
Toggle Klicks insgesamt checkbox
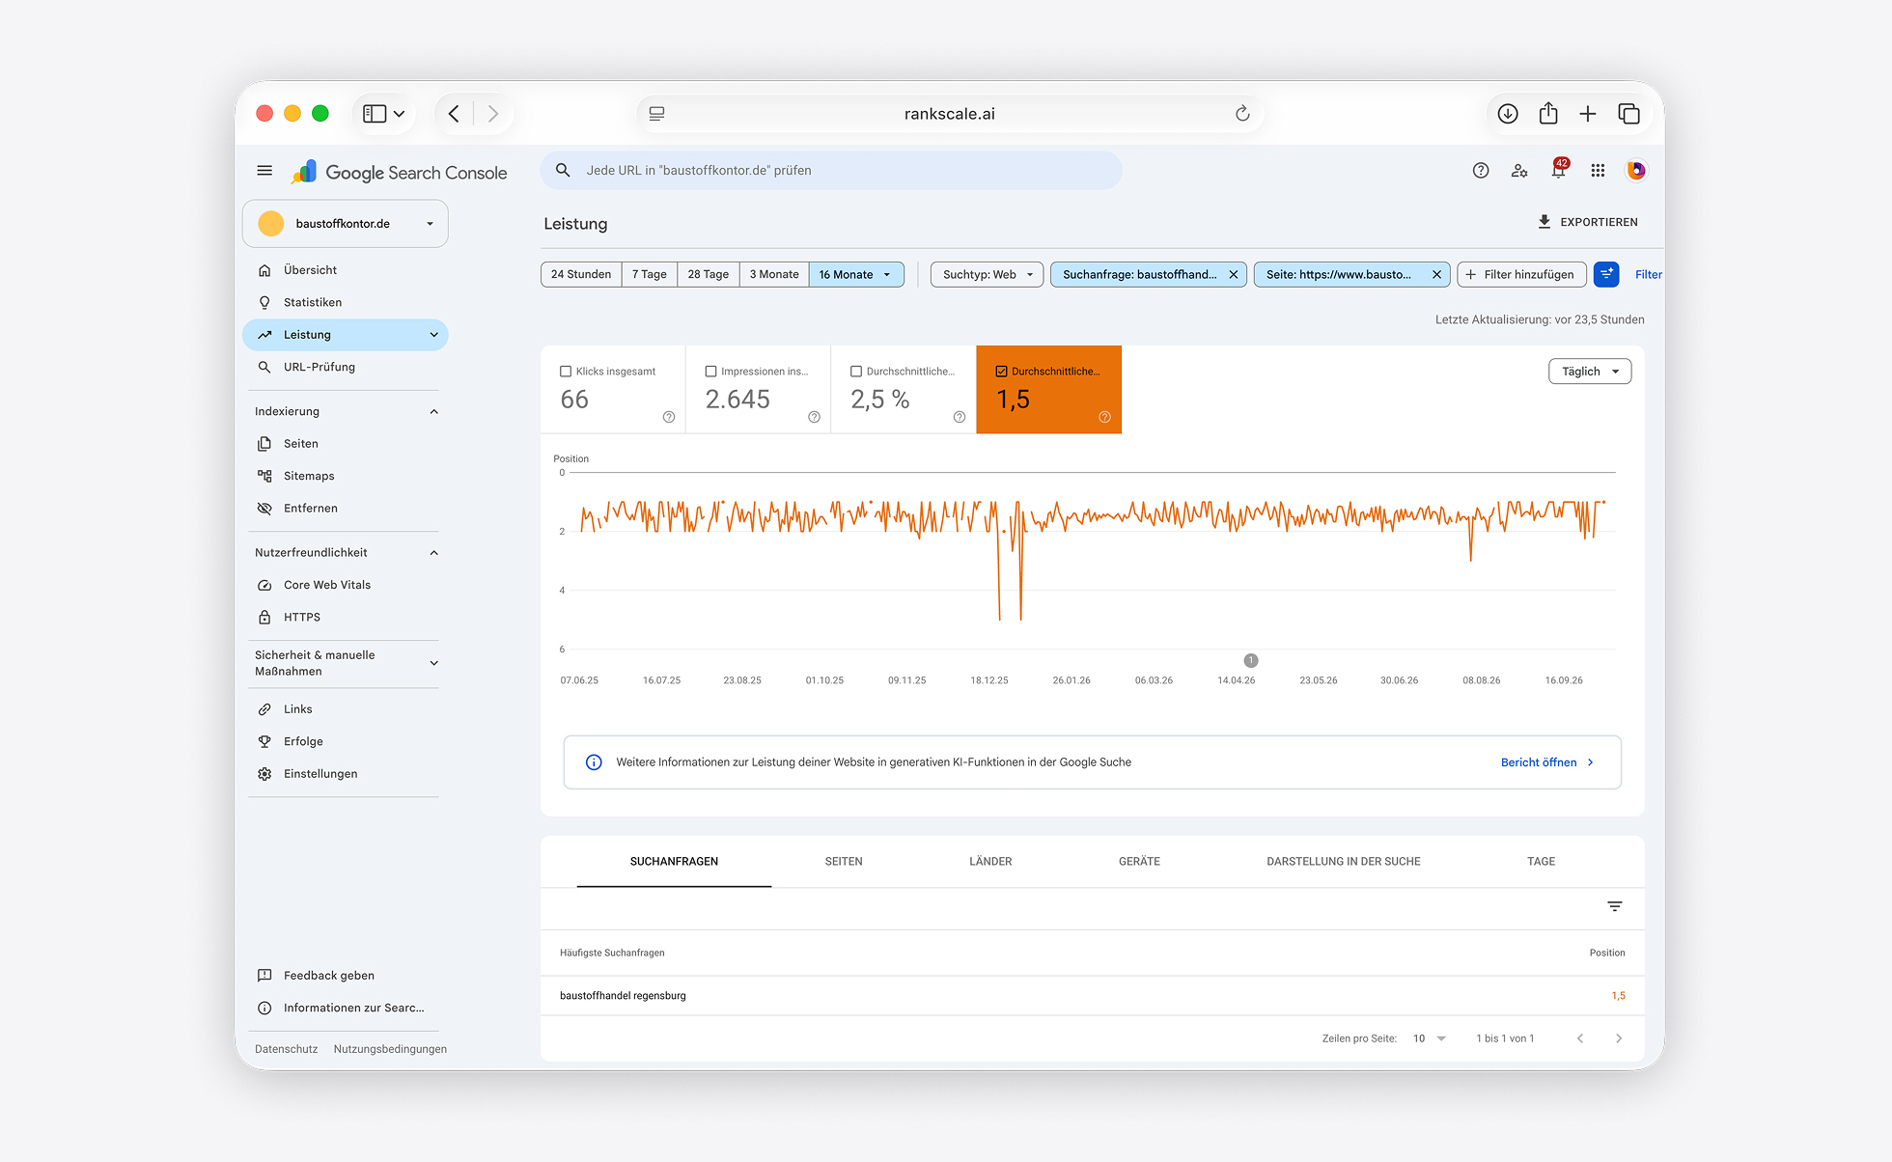click(x=566, y=372)
